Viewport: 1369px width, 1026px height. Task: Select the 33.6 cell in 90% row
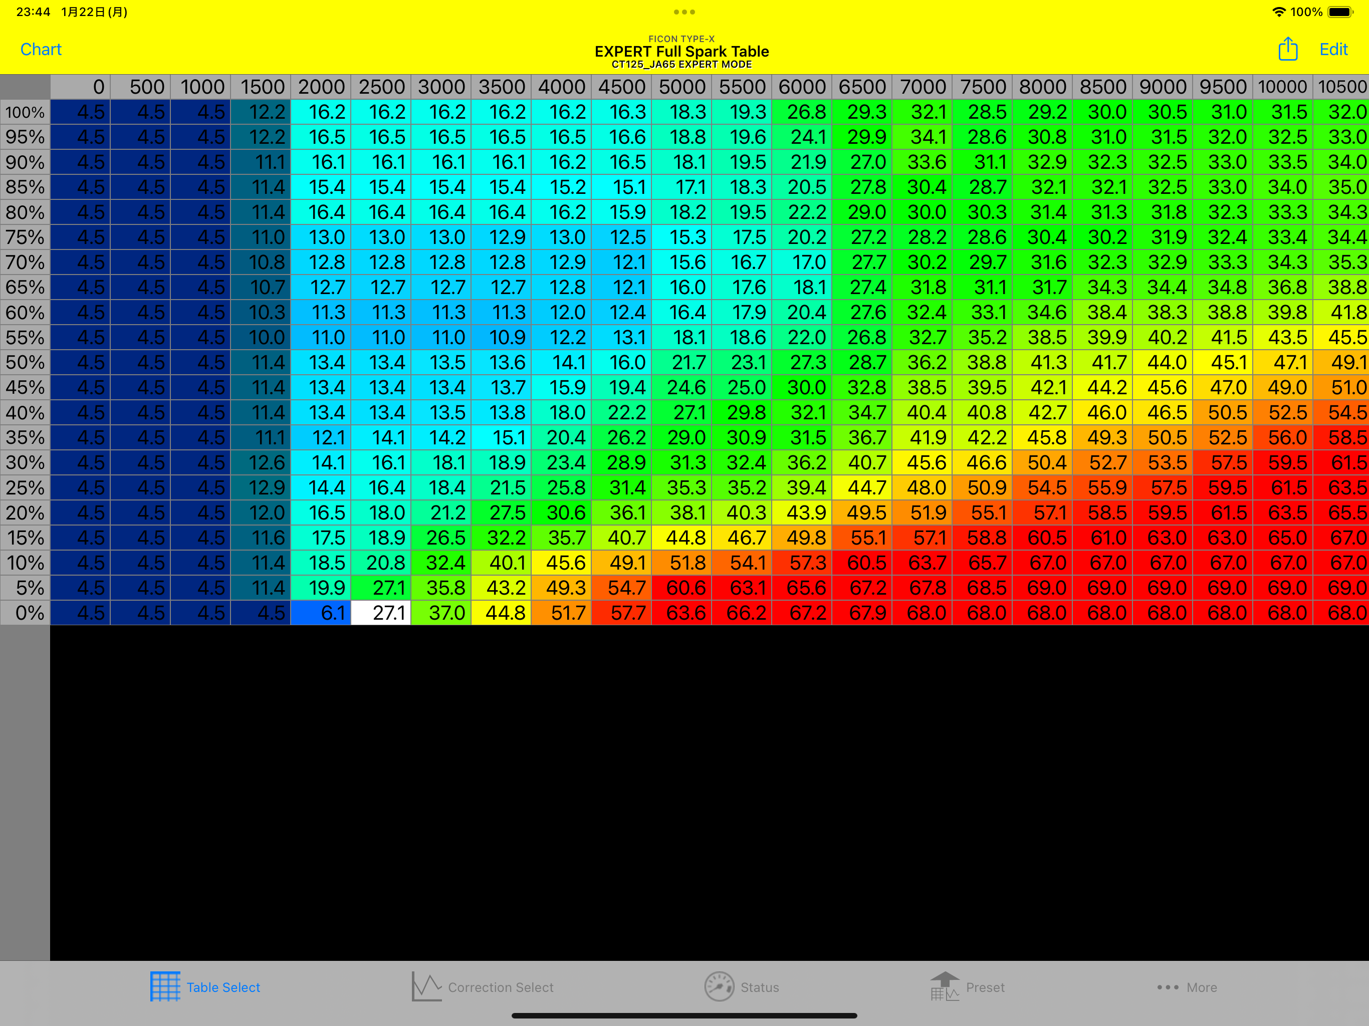coord(923,162)
